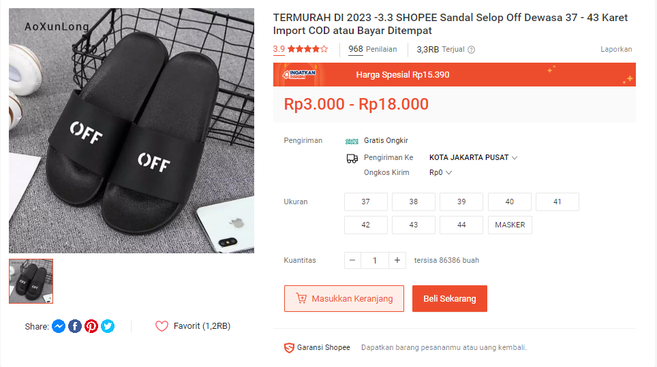
Task: Increase quantity with the plus button
Action: coord(397,260)
